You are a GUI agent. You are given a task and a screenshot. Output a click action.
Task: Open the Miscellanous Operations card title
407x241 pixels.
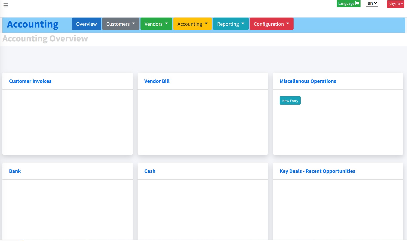coord(308,81)
